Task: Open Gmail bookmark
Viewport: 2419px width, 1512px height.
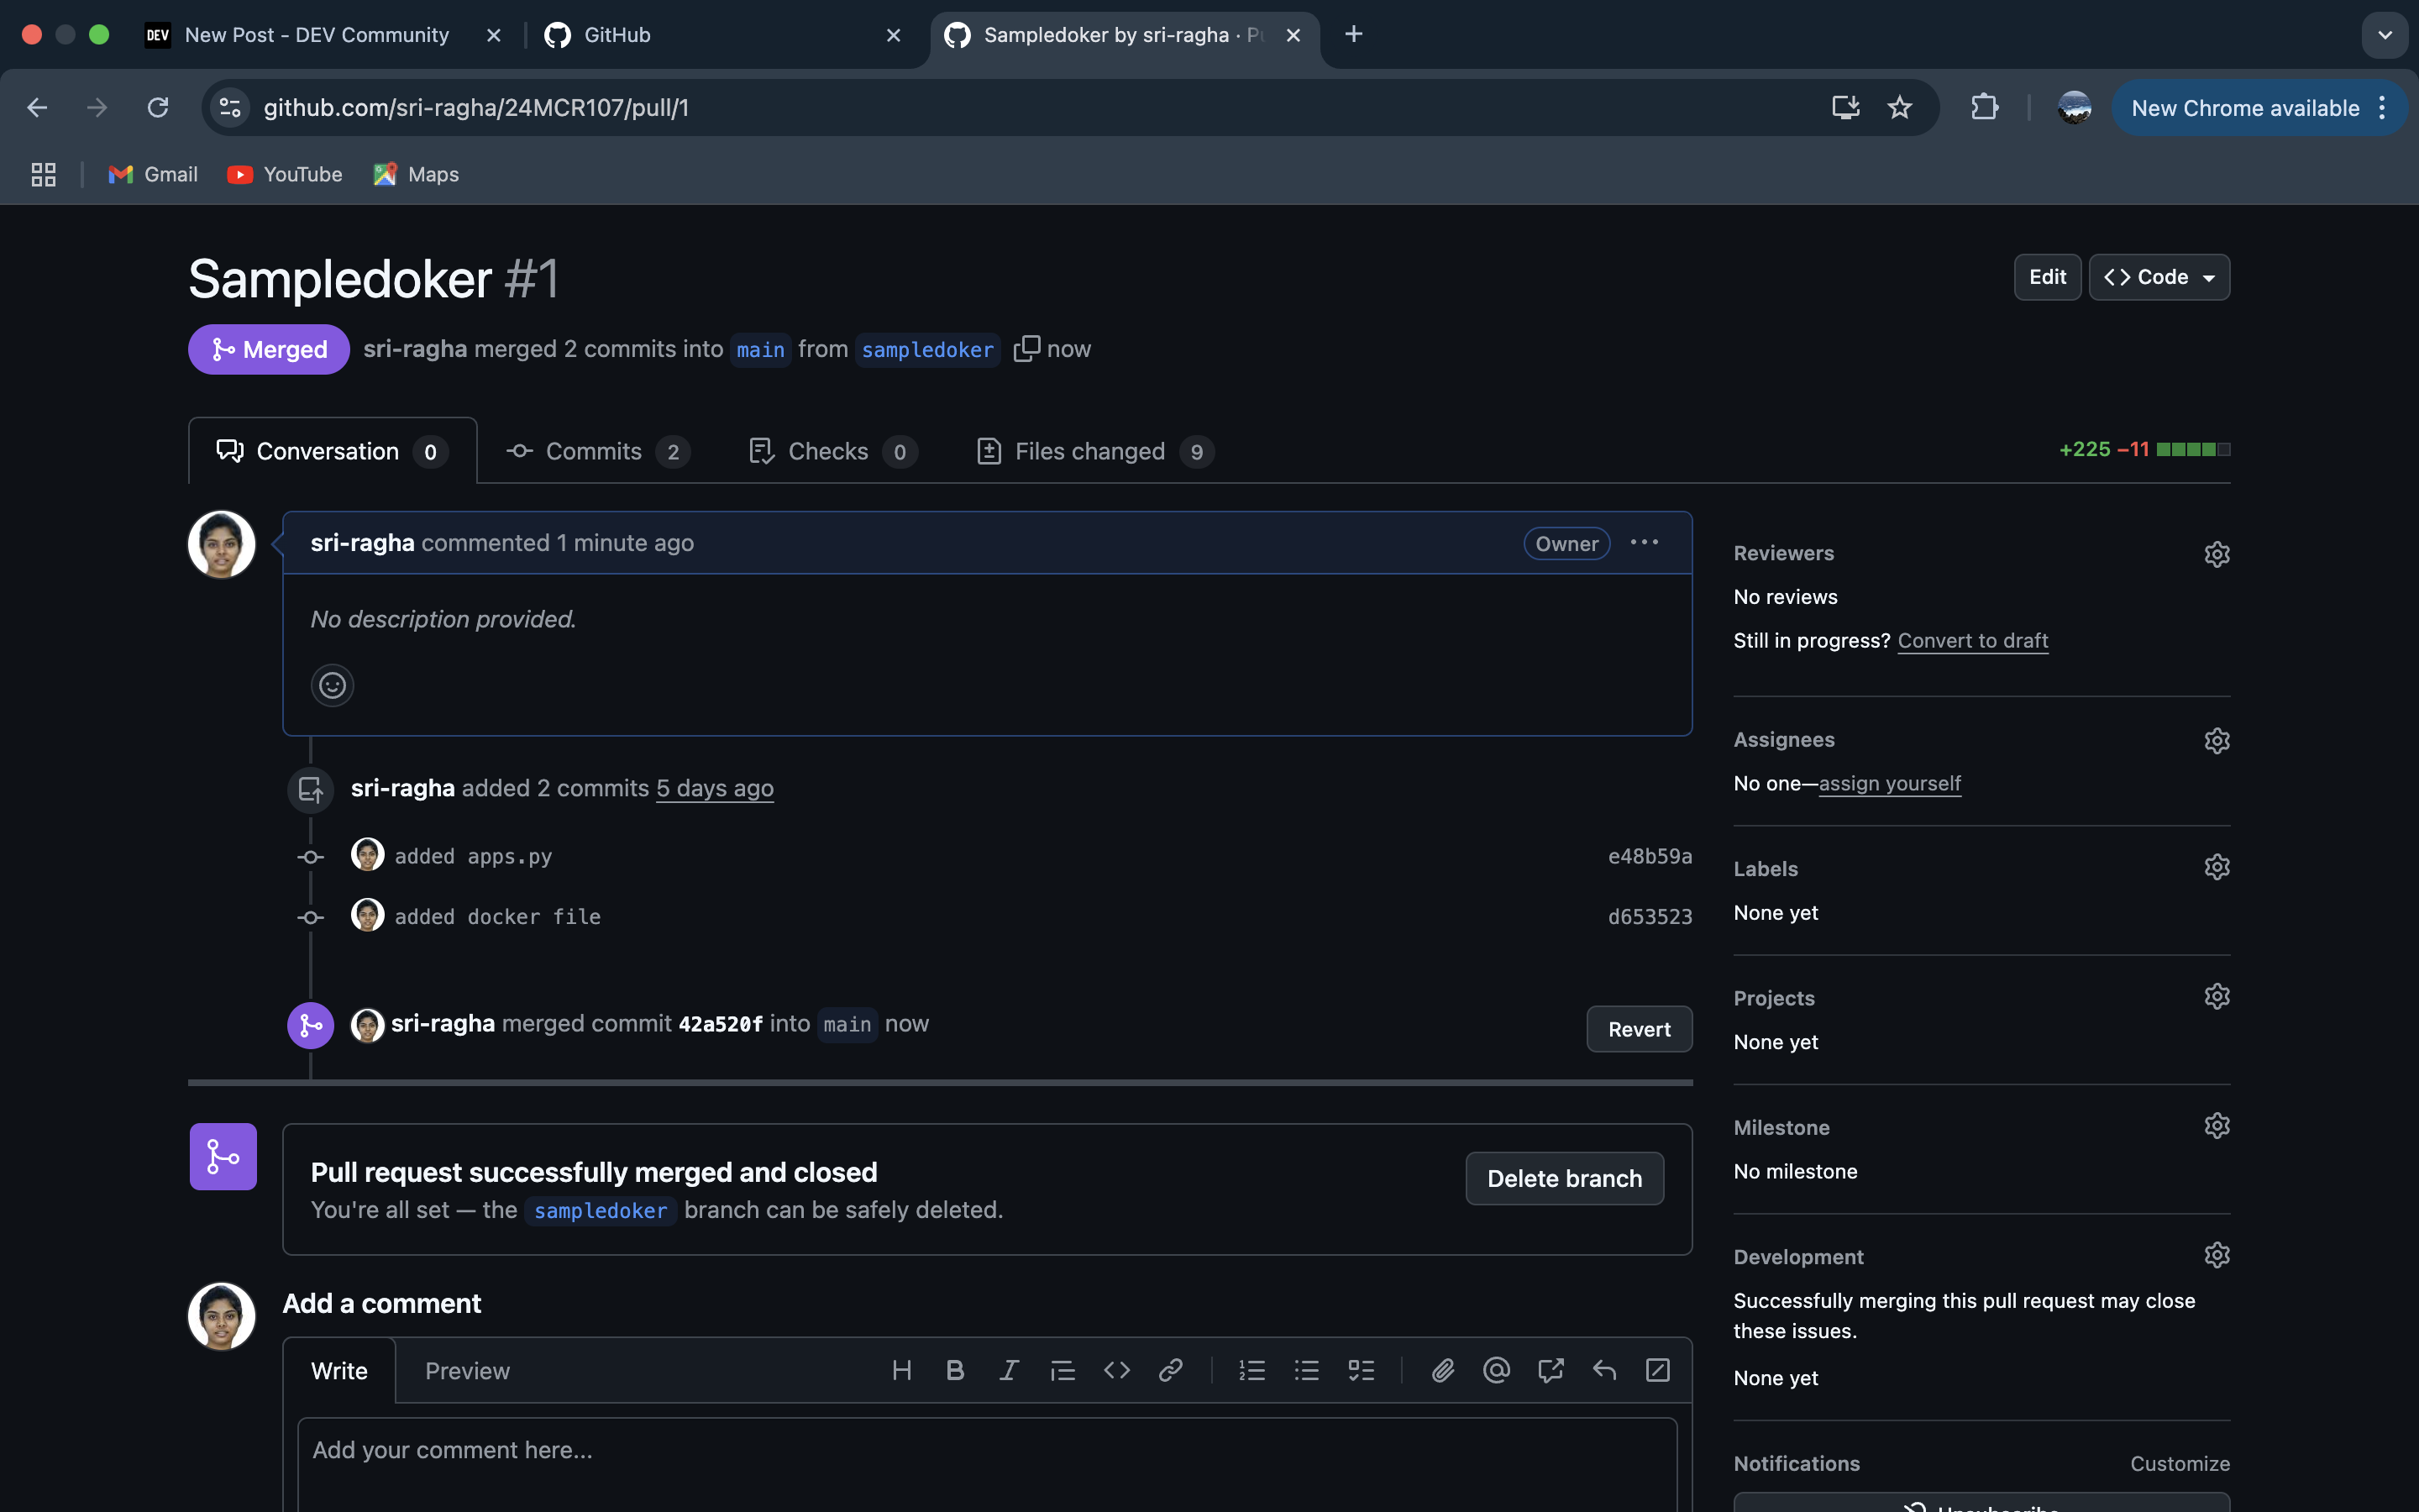Action: point(153,174)
